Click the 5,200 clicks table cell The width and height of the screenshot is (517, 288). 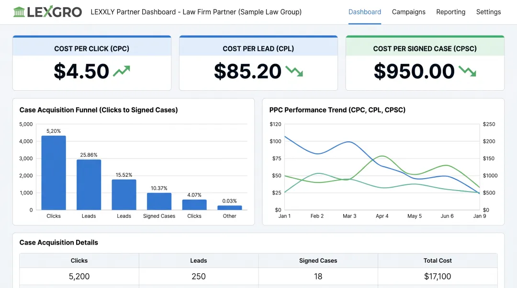pyautogui.click(x=79, y=277)
